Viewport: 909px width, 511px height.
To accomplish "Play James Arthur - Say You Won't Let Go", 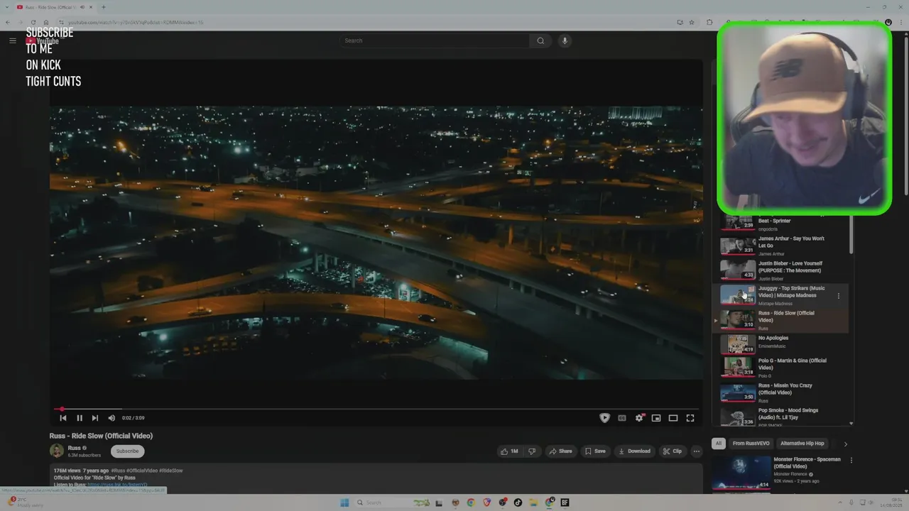I will 782,246.
